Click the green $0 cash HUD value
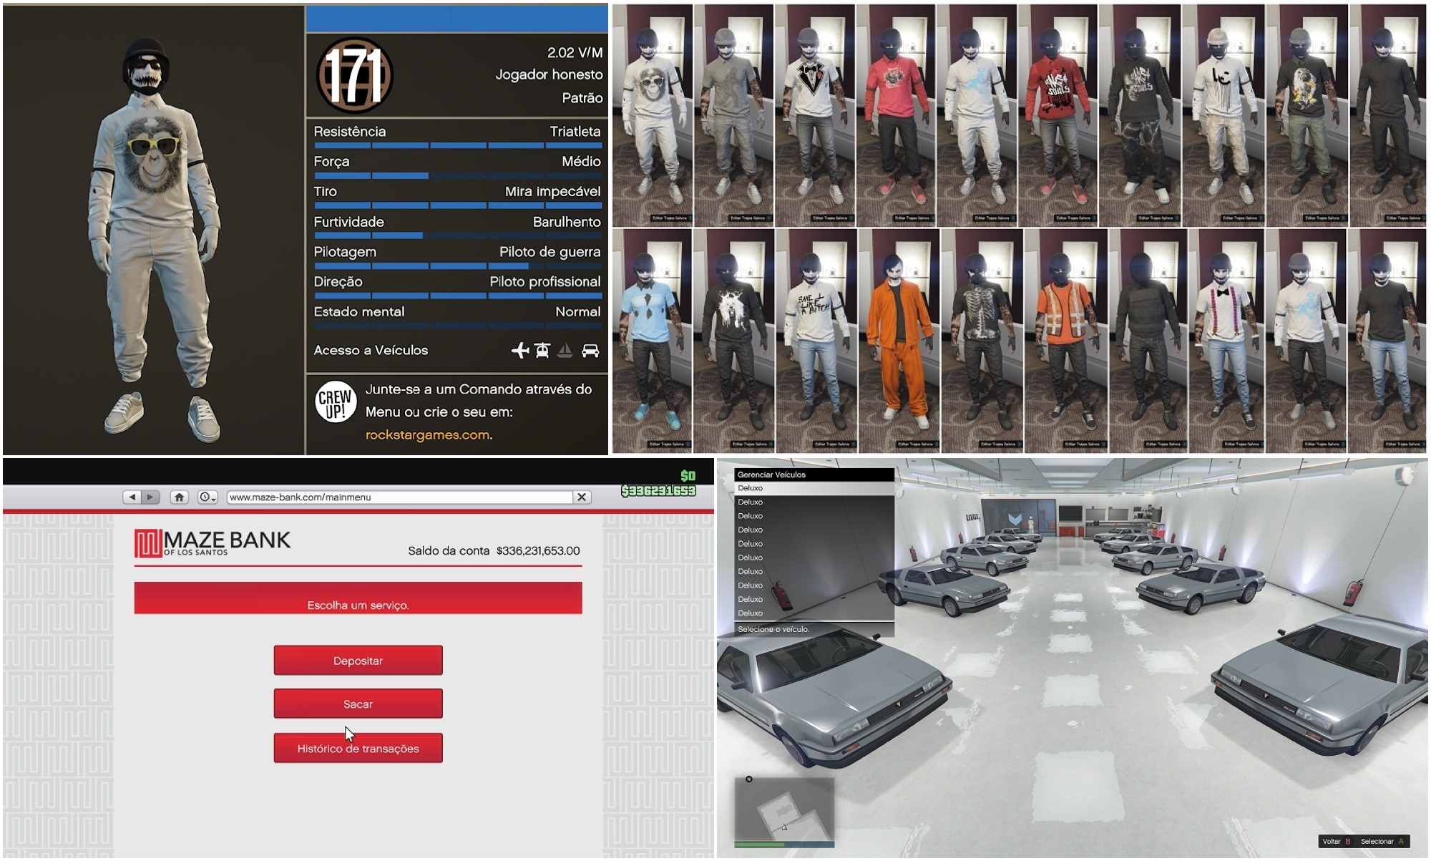This screenshot has height=861, width=1431. [x=688, y=475]
